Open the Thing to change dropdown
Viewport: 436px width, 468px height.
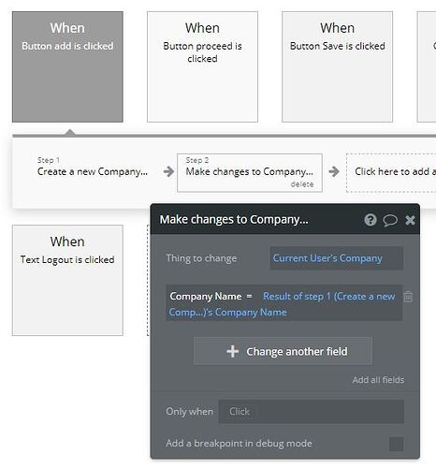tap(337, 258)
